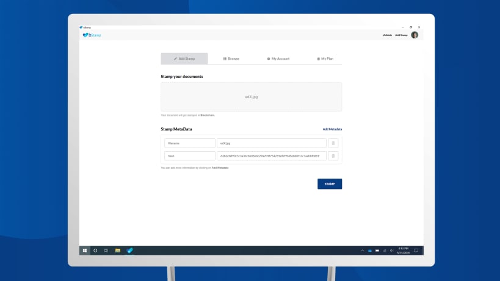Minimize the bStamp window
Viewport: 500px width, 281px height.
coord(403,27)
